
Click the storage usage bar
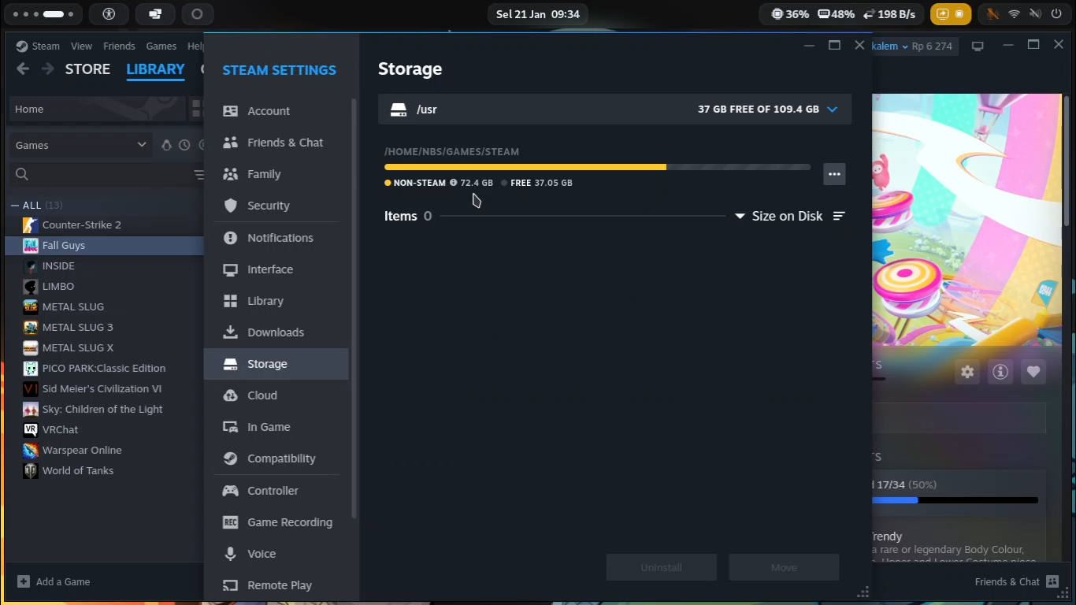[x=597, y=167]
